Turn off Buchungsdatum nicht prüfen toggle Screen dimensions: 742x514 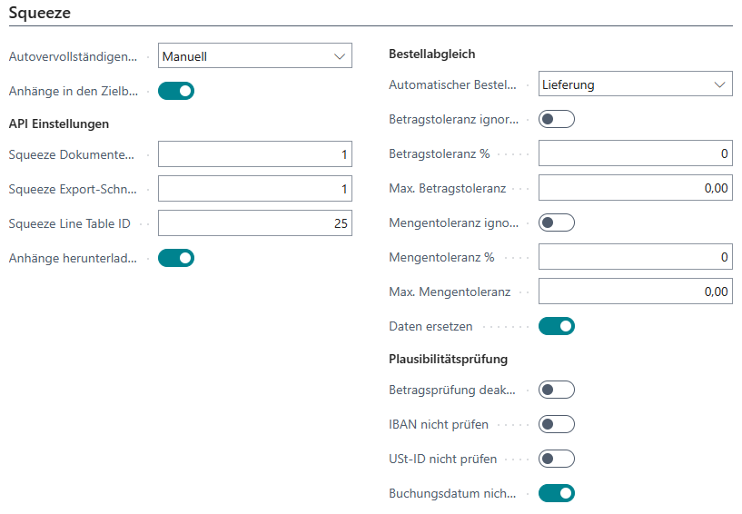click(557, 493)
